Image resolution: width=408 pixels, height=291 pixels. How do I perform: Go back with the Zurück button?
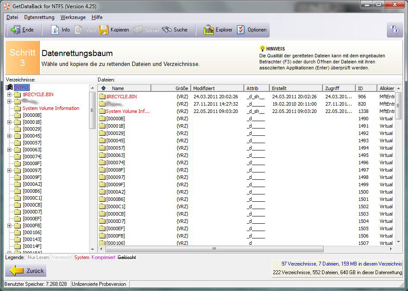(x=26, y=271)
